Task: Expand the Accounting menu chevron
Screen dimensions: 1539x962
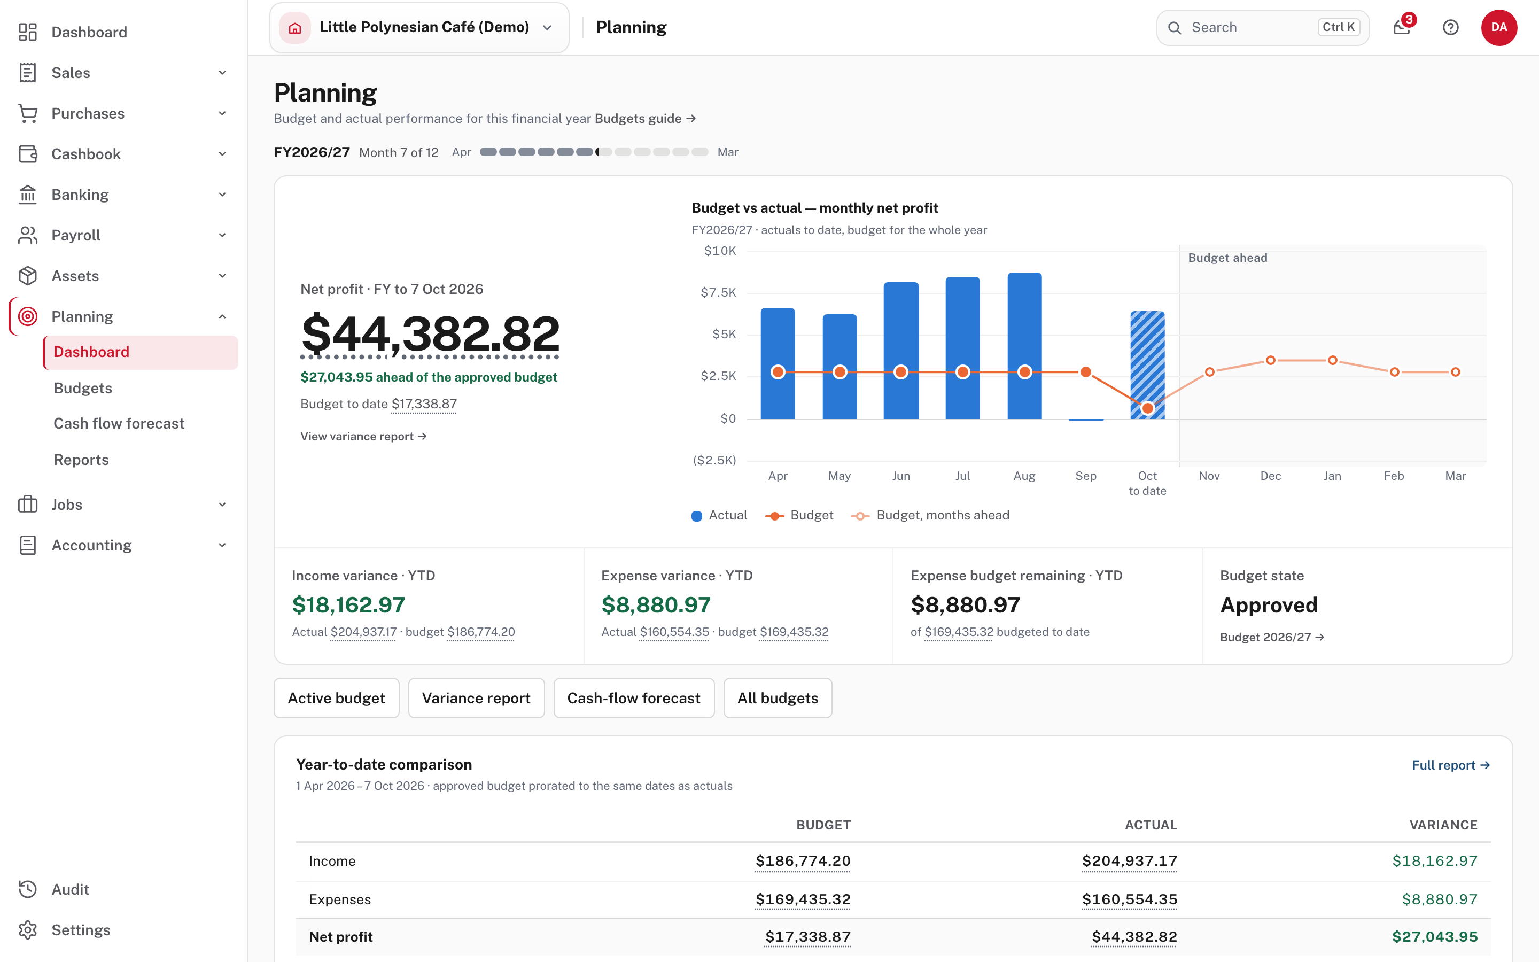Action: pyautogui.click(x=222, y=545)
